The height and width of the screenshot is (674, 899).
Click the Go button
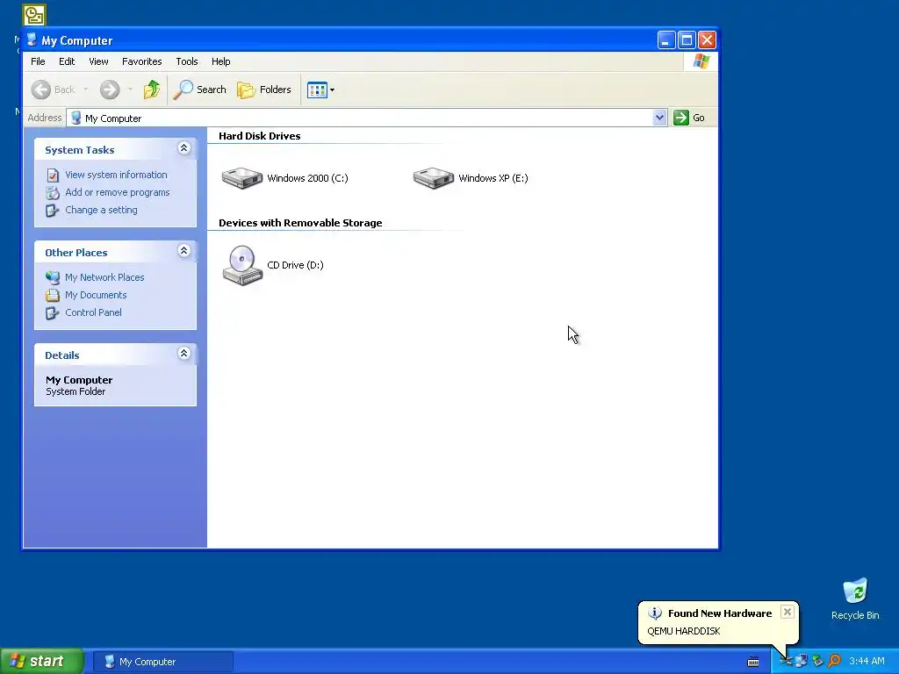(x=689, y=118)
